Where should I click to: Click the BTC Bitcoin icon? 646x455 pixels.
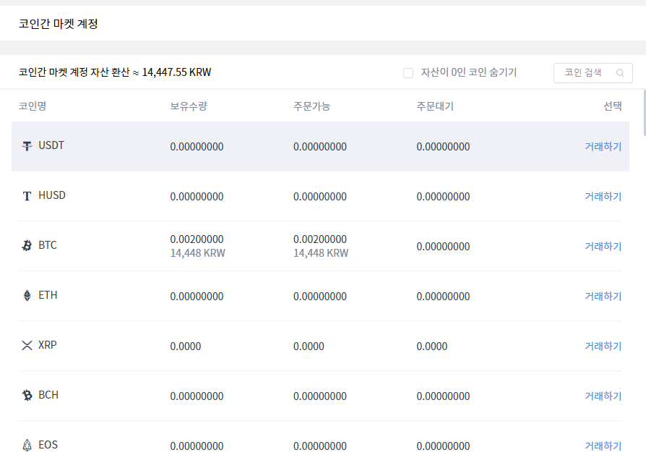tap(27, 245)
